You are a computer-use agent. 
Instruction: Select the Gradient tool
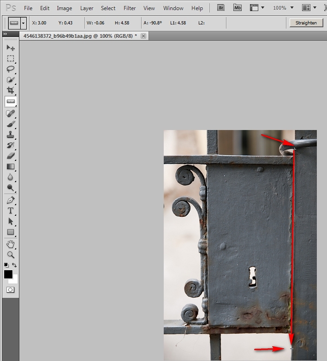(11, 166)
